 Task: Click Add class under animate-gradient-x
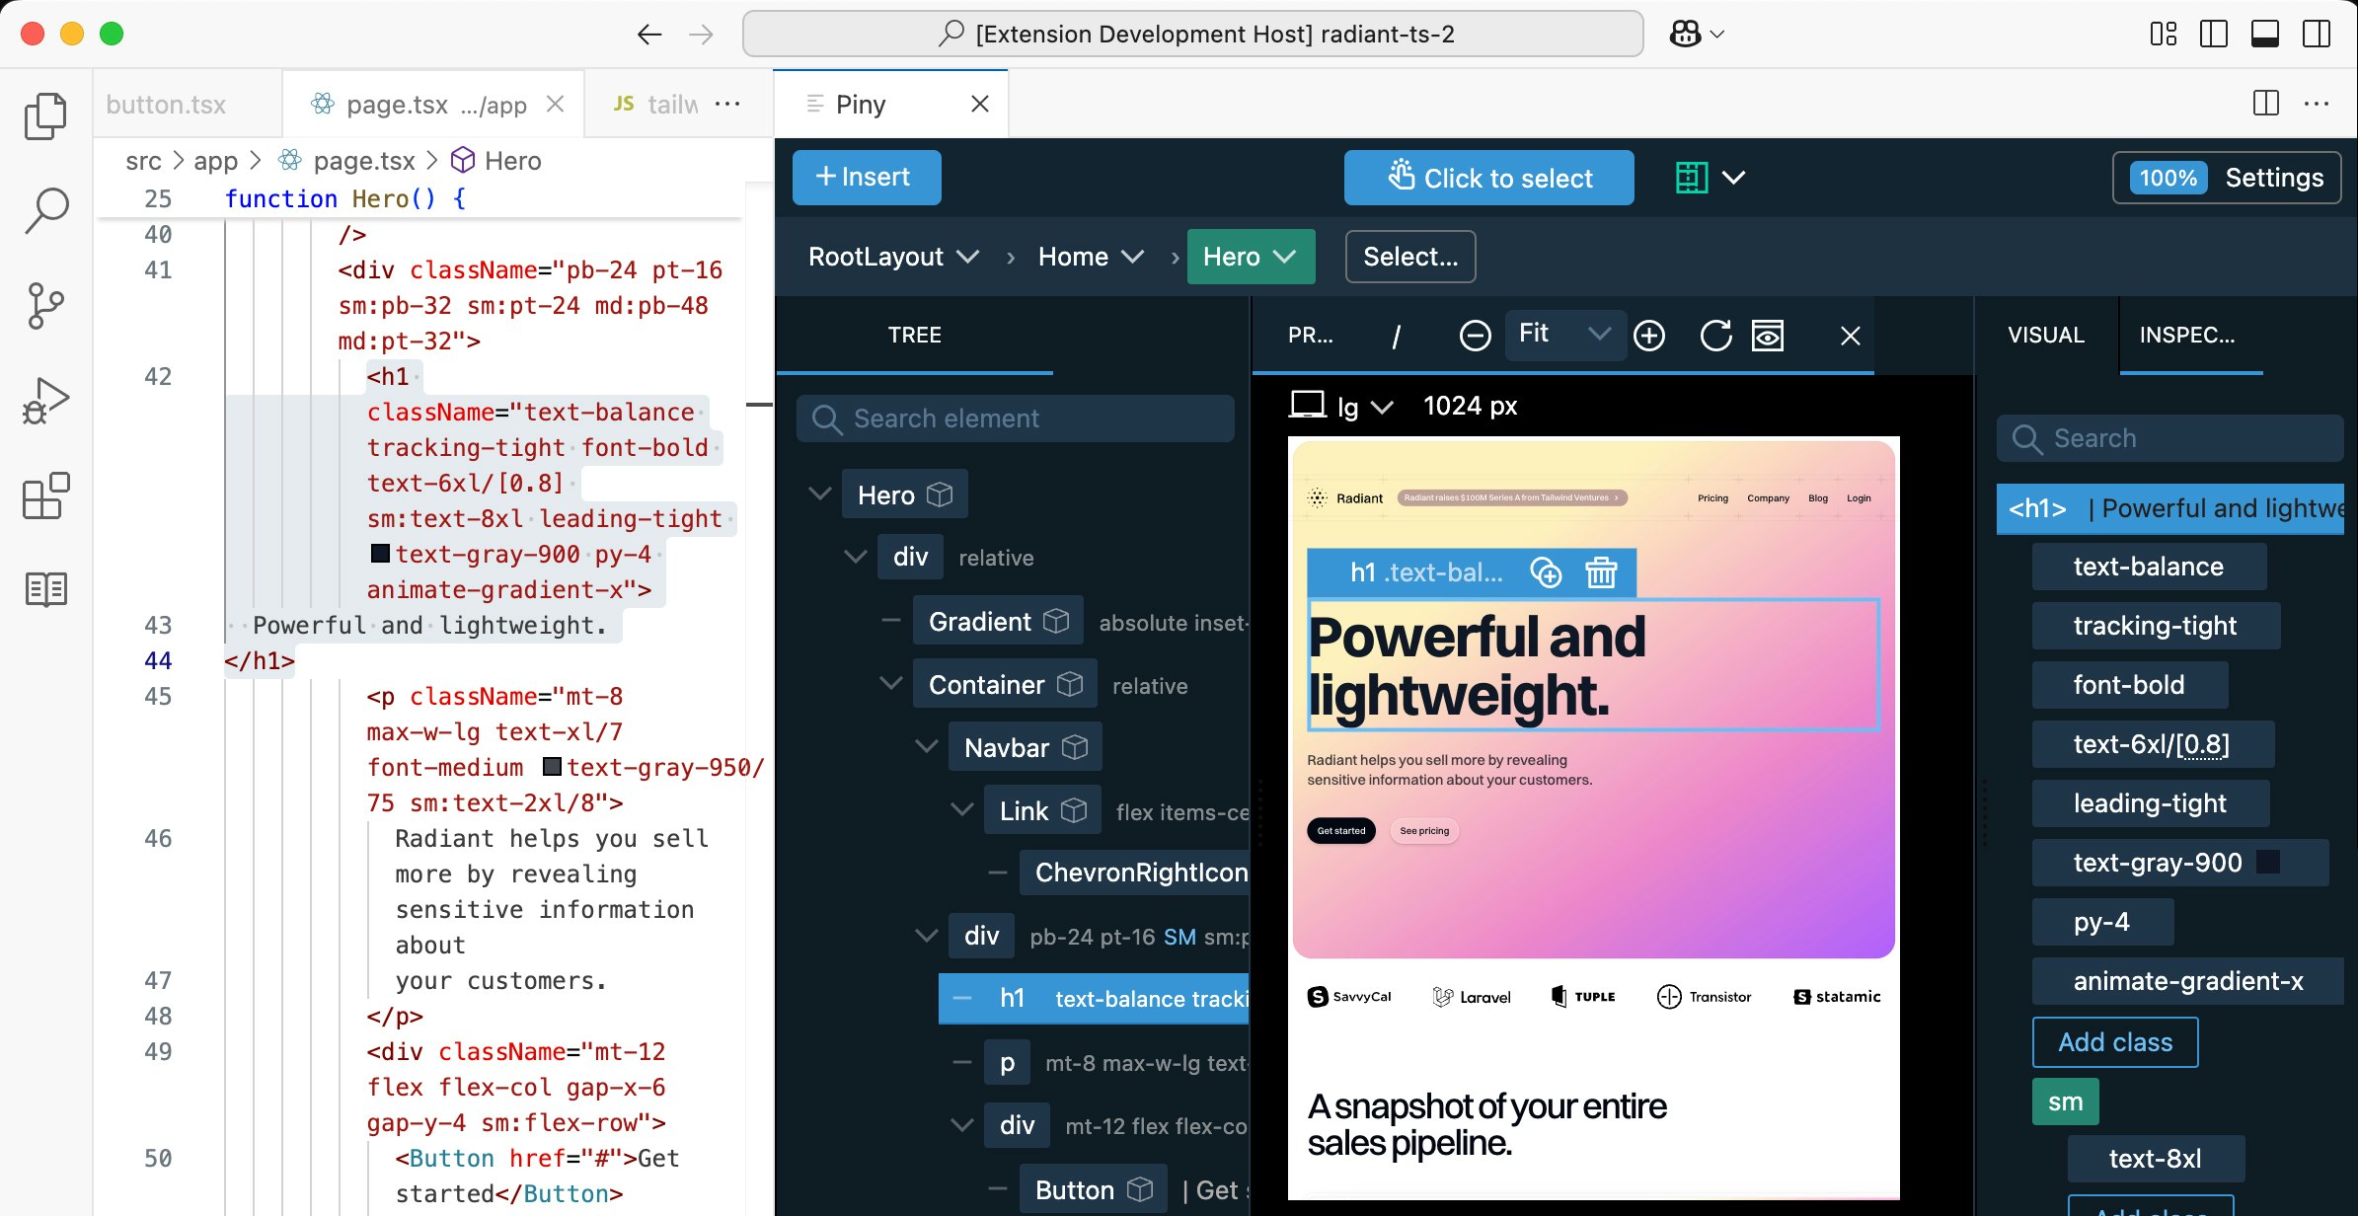[2115, 1042]
